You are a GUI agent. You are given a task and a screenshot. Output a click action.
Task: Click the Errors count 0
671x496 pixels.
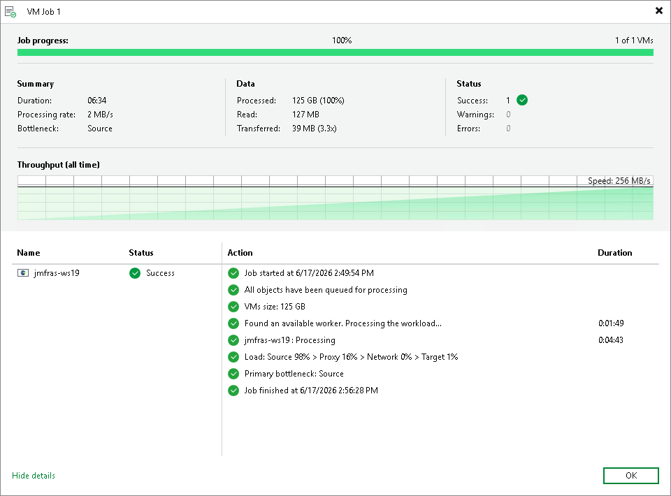[508, 129]
